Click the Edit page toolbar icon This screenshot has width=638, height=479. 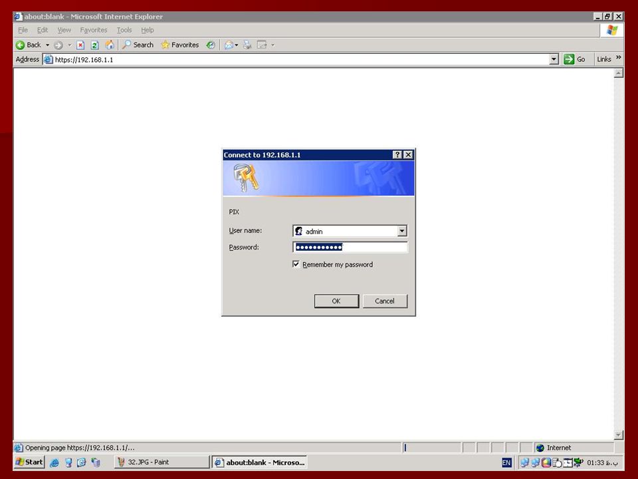click(262, 45)
